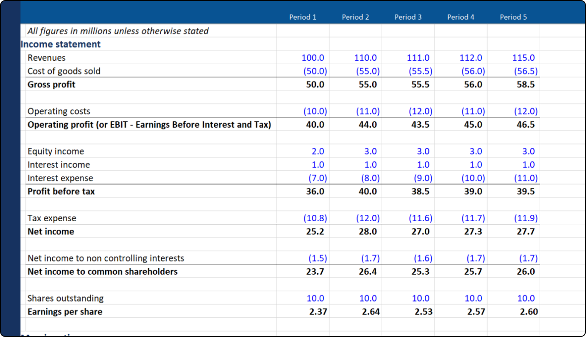The width and height of the screenshot is (586, 337).
Task: Select the Operating costs row label
Action: point(59,111)
